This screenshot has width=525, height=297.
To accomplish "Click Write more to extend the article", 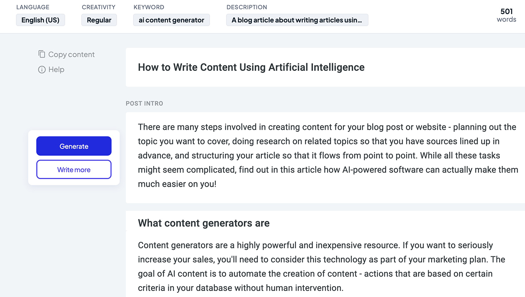I will tap(74, 169).
